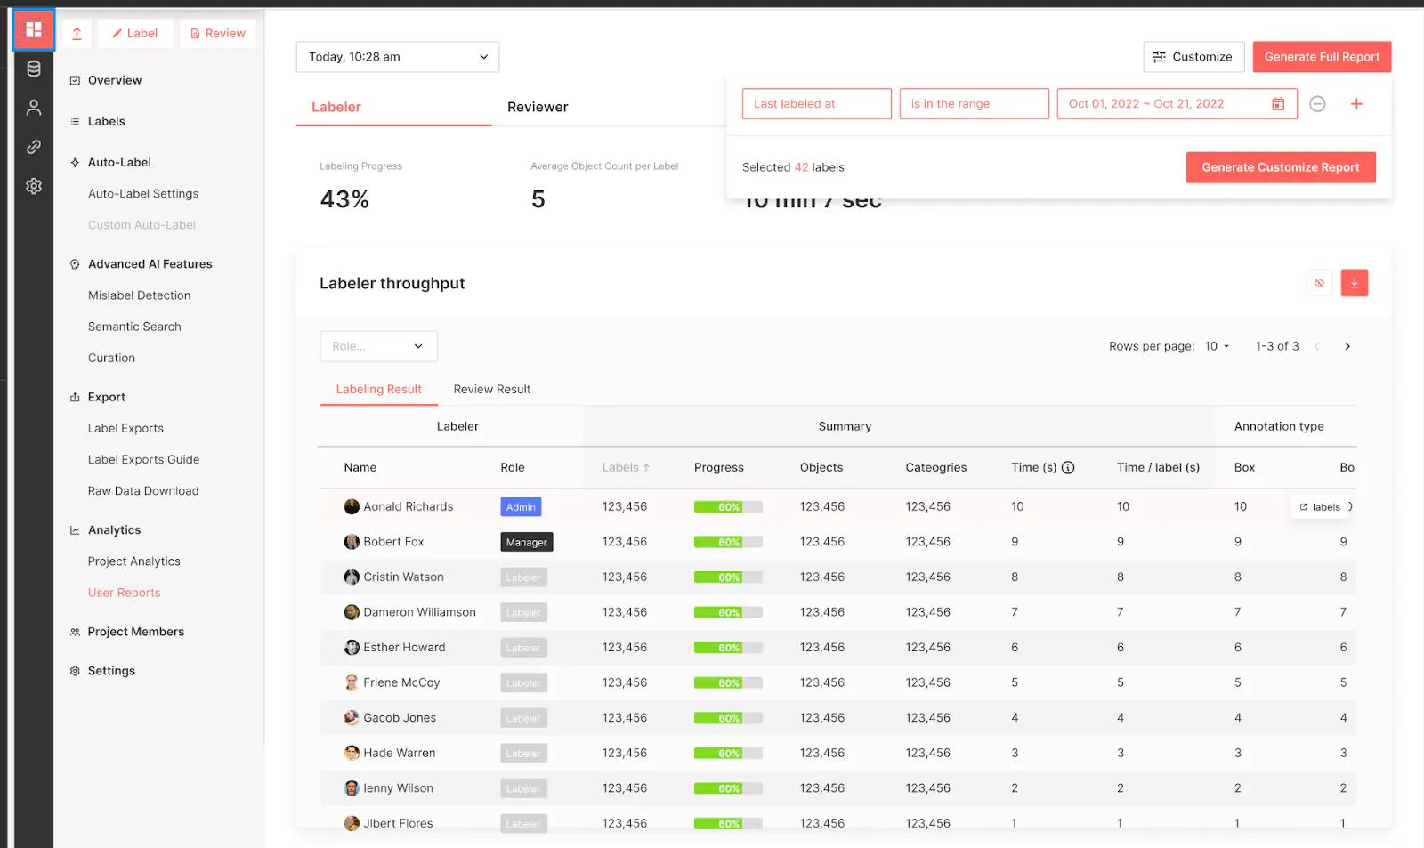
Task: Click Generate Full Report button
Action: [1321, 57]
